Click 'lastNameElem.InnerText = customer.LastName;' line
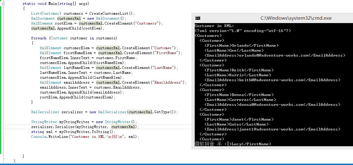 pyautogui.click(x=86, y=73)
